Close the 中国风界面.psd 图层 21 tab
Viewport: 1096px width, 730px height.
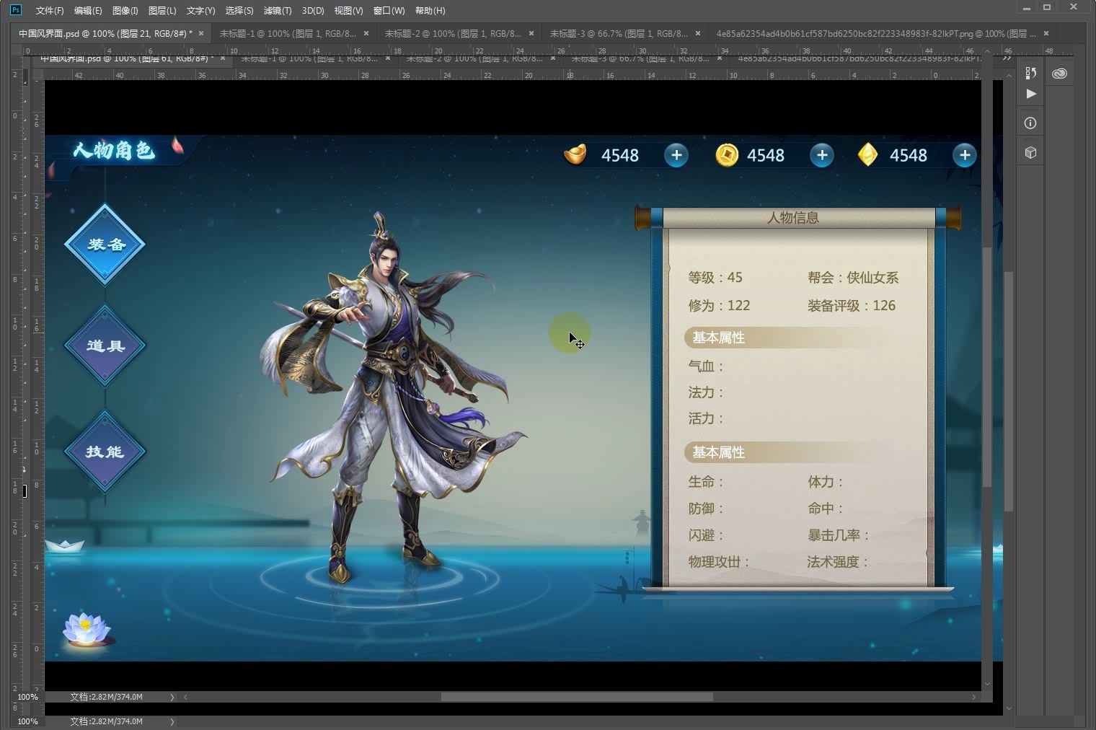pyautogui.click(x=201, y=33)
